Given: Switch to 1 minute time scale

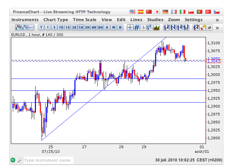Looking at the screenshot, I should [48, 27].
